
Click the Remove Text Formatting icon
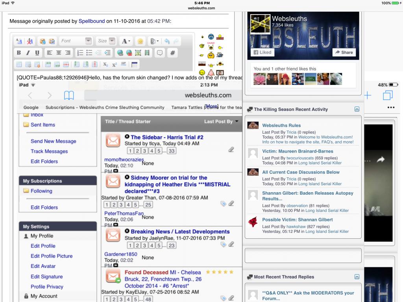point(30,41)
